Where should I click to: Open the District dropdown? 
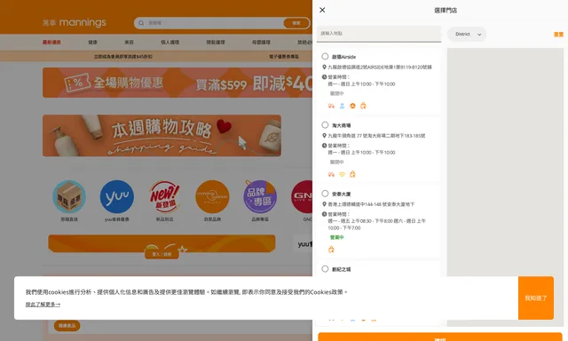[x=467, y=34]
